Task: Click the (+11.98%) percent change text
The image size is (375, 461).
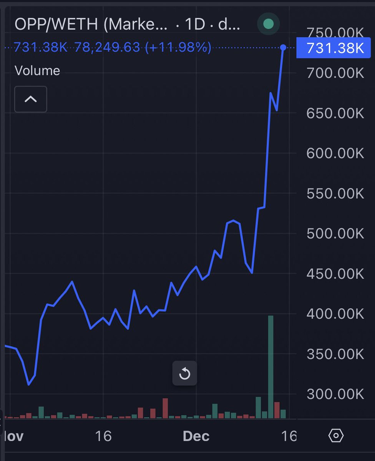Action: [x=178, y=48]
